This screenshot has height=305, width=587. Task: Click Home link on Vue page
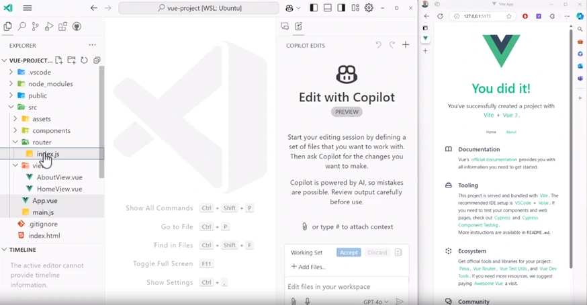(x=491, y=132)
